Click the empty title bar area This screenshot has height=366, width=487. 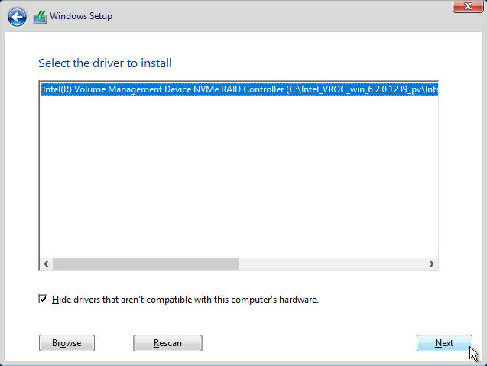tap(283, 16)
